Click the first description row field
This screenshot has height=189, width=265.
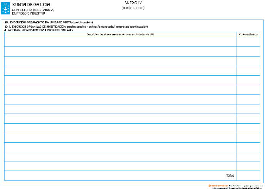click(x=120, y=42)
